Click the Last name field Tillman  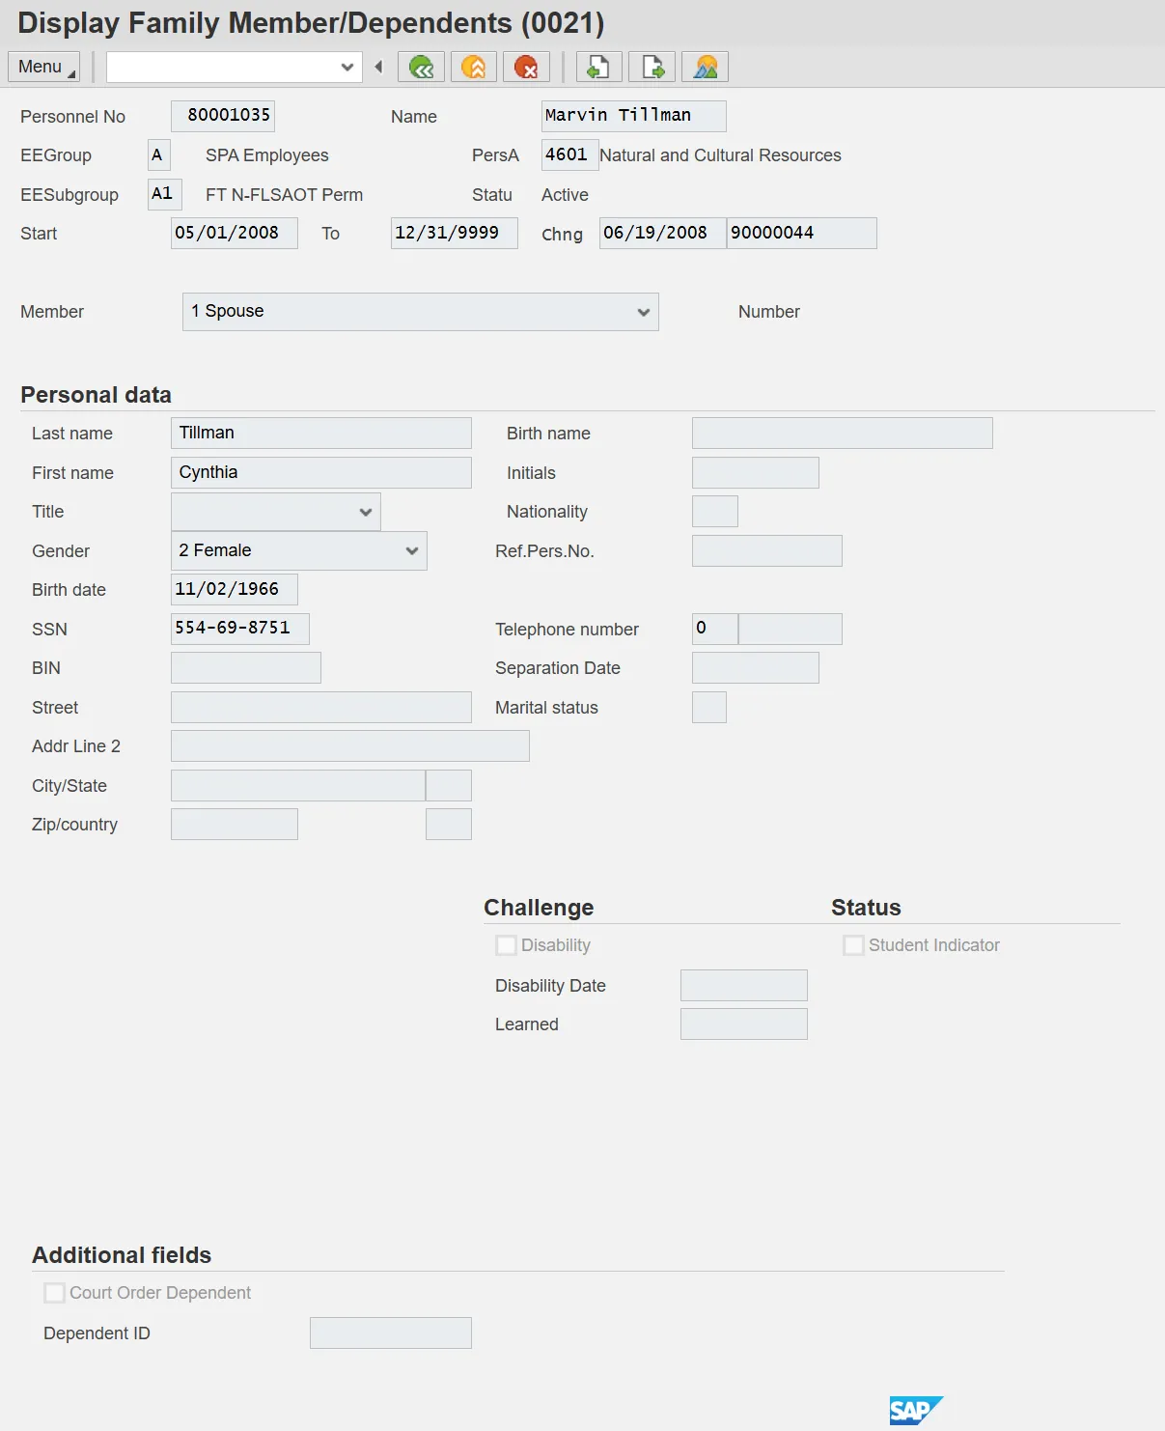pos(321,434)
